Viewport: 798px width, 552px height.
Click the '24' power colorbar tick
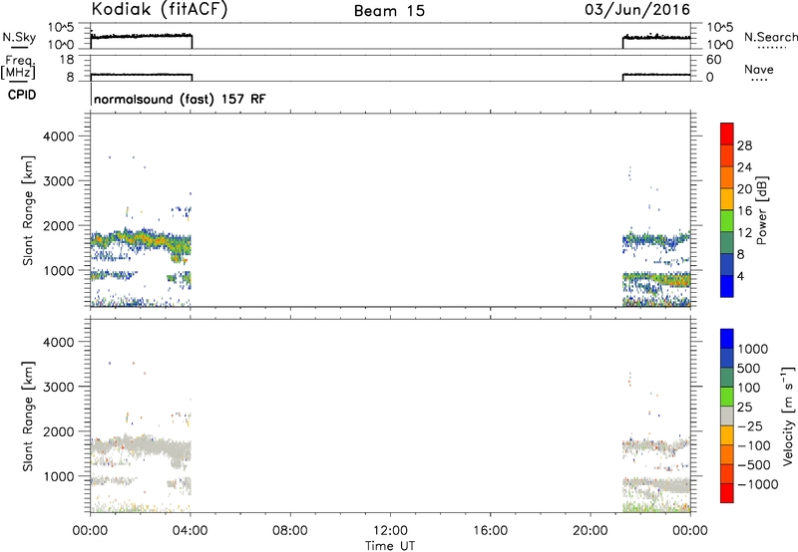[x=744, y=167]
